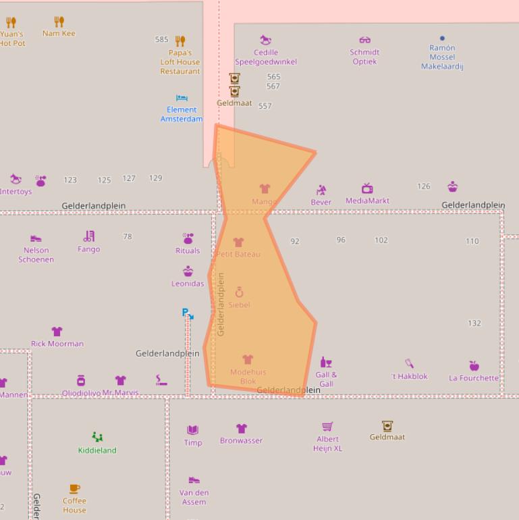The height and width of the screenshot is (520, 519).
Task: Click the Cedille Speelgoedwinkel toy icon
Action: coord(265,41)
